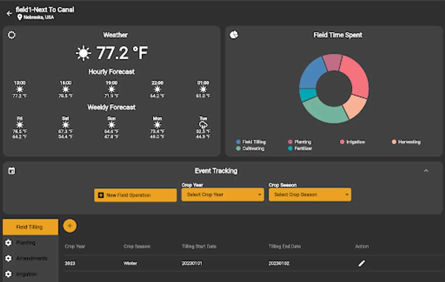Click the 20230101 start date cell
Image resolution: width=445 pixels, height=282 pixels.
[192, 263]
